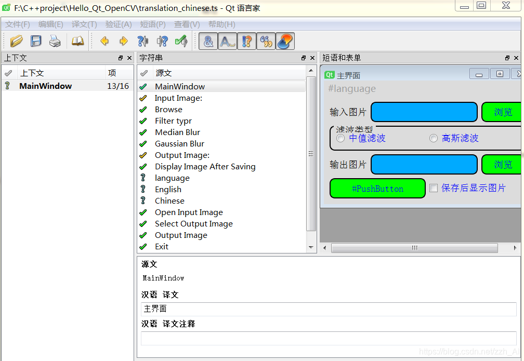The image size is (524, 361).
Task: Select Display Image After Saving string
Action: pyautogui.click(x=221, y=167)
